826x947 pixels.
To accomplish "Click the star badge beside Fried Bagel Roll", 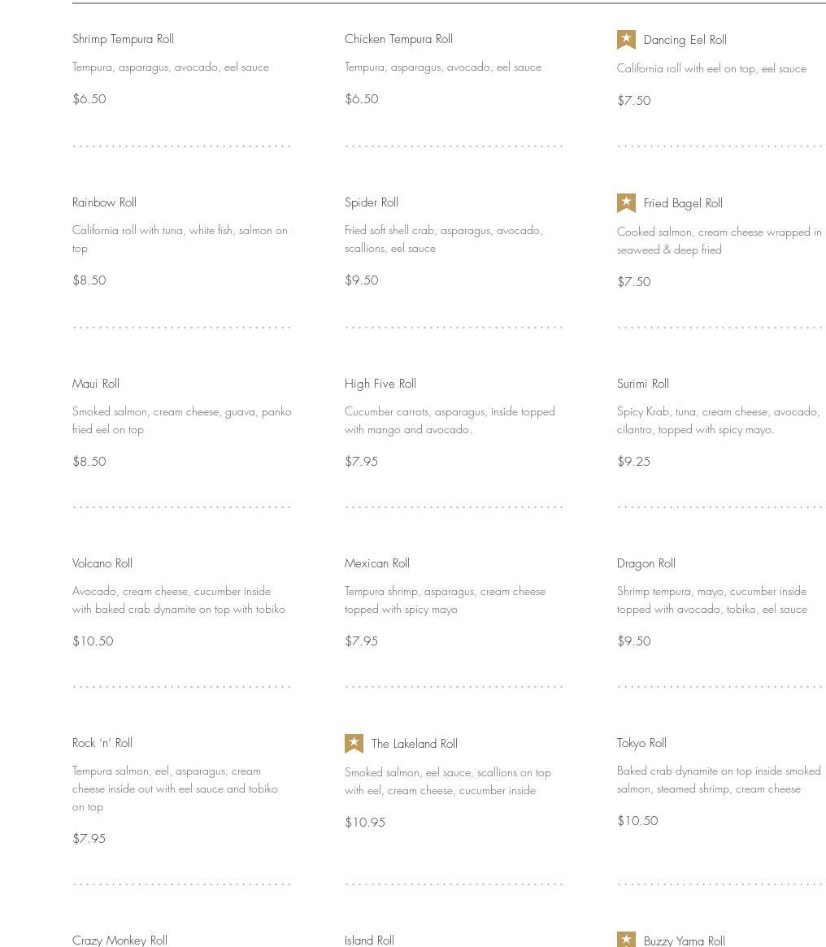I will click(626, 203).
